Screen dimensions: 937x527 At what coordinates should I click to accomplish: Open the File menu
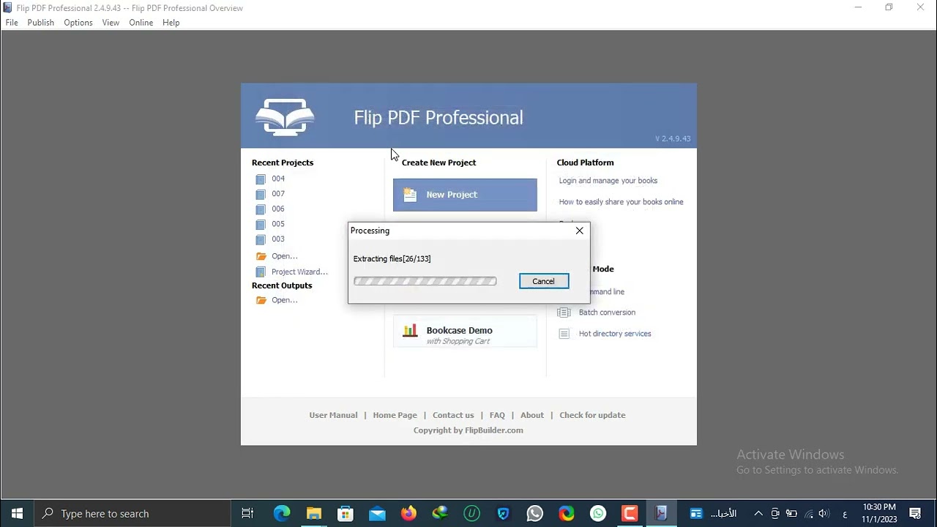coord(12,23)
